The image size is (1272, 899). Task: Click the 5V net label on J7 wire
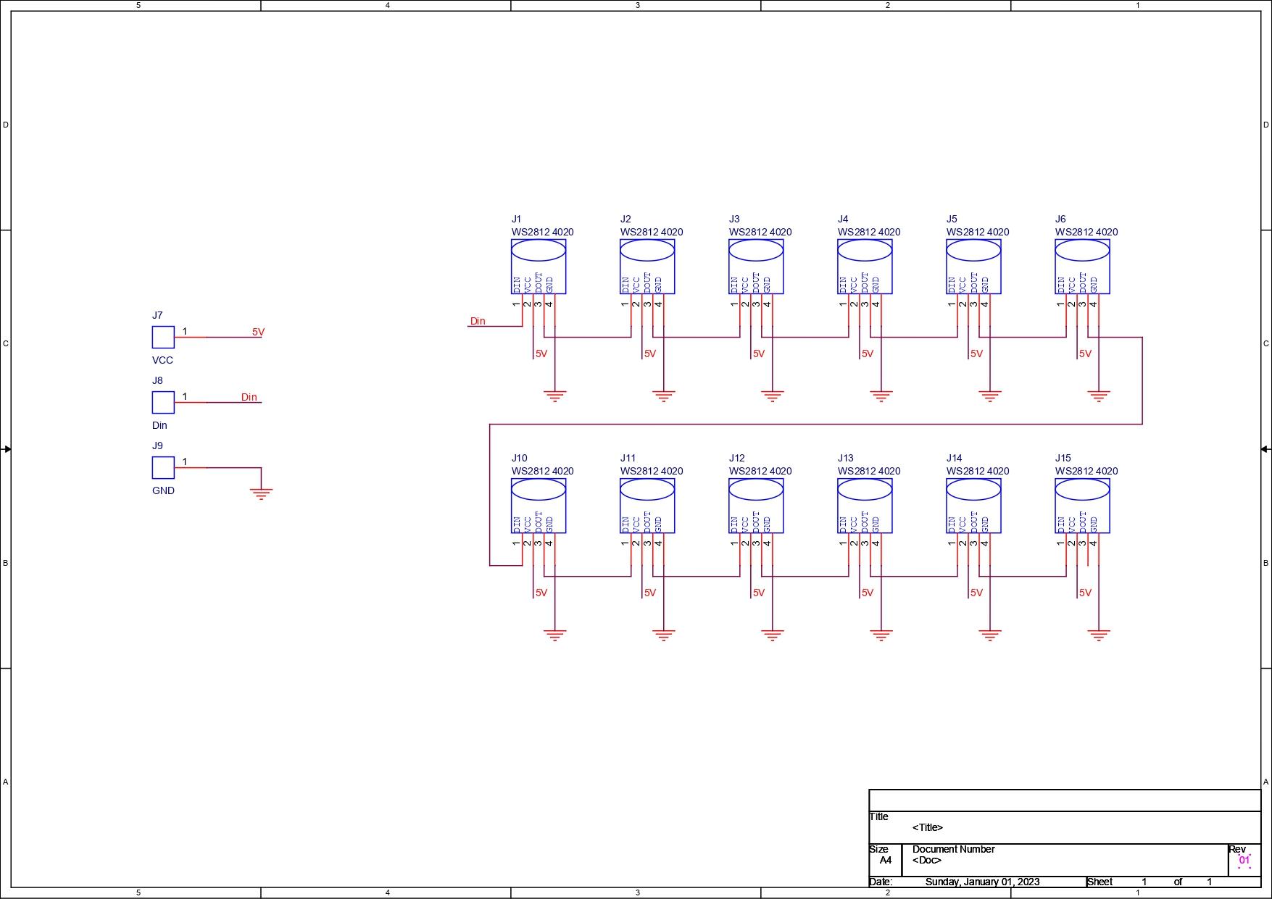[x=258, y=332]
